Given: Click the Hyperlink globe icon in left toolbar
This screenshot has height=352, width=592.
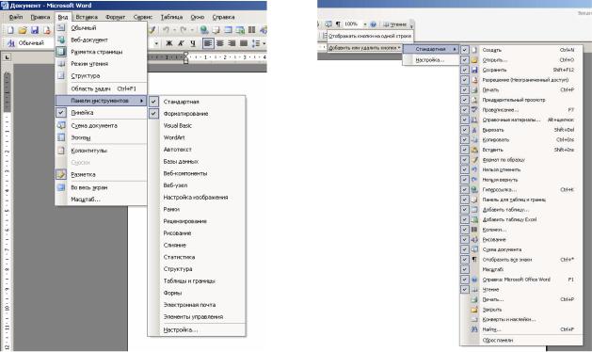Looking at the screenshot, I should [204, 30].
